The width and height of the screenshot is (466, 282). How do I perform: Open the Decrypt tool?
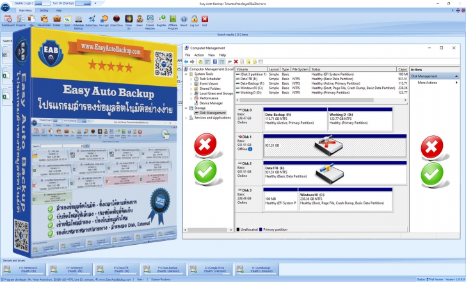click(104, 21)
